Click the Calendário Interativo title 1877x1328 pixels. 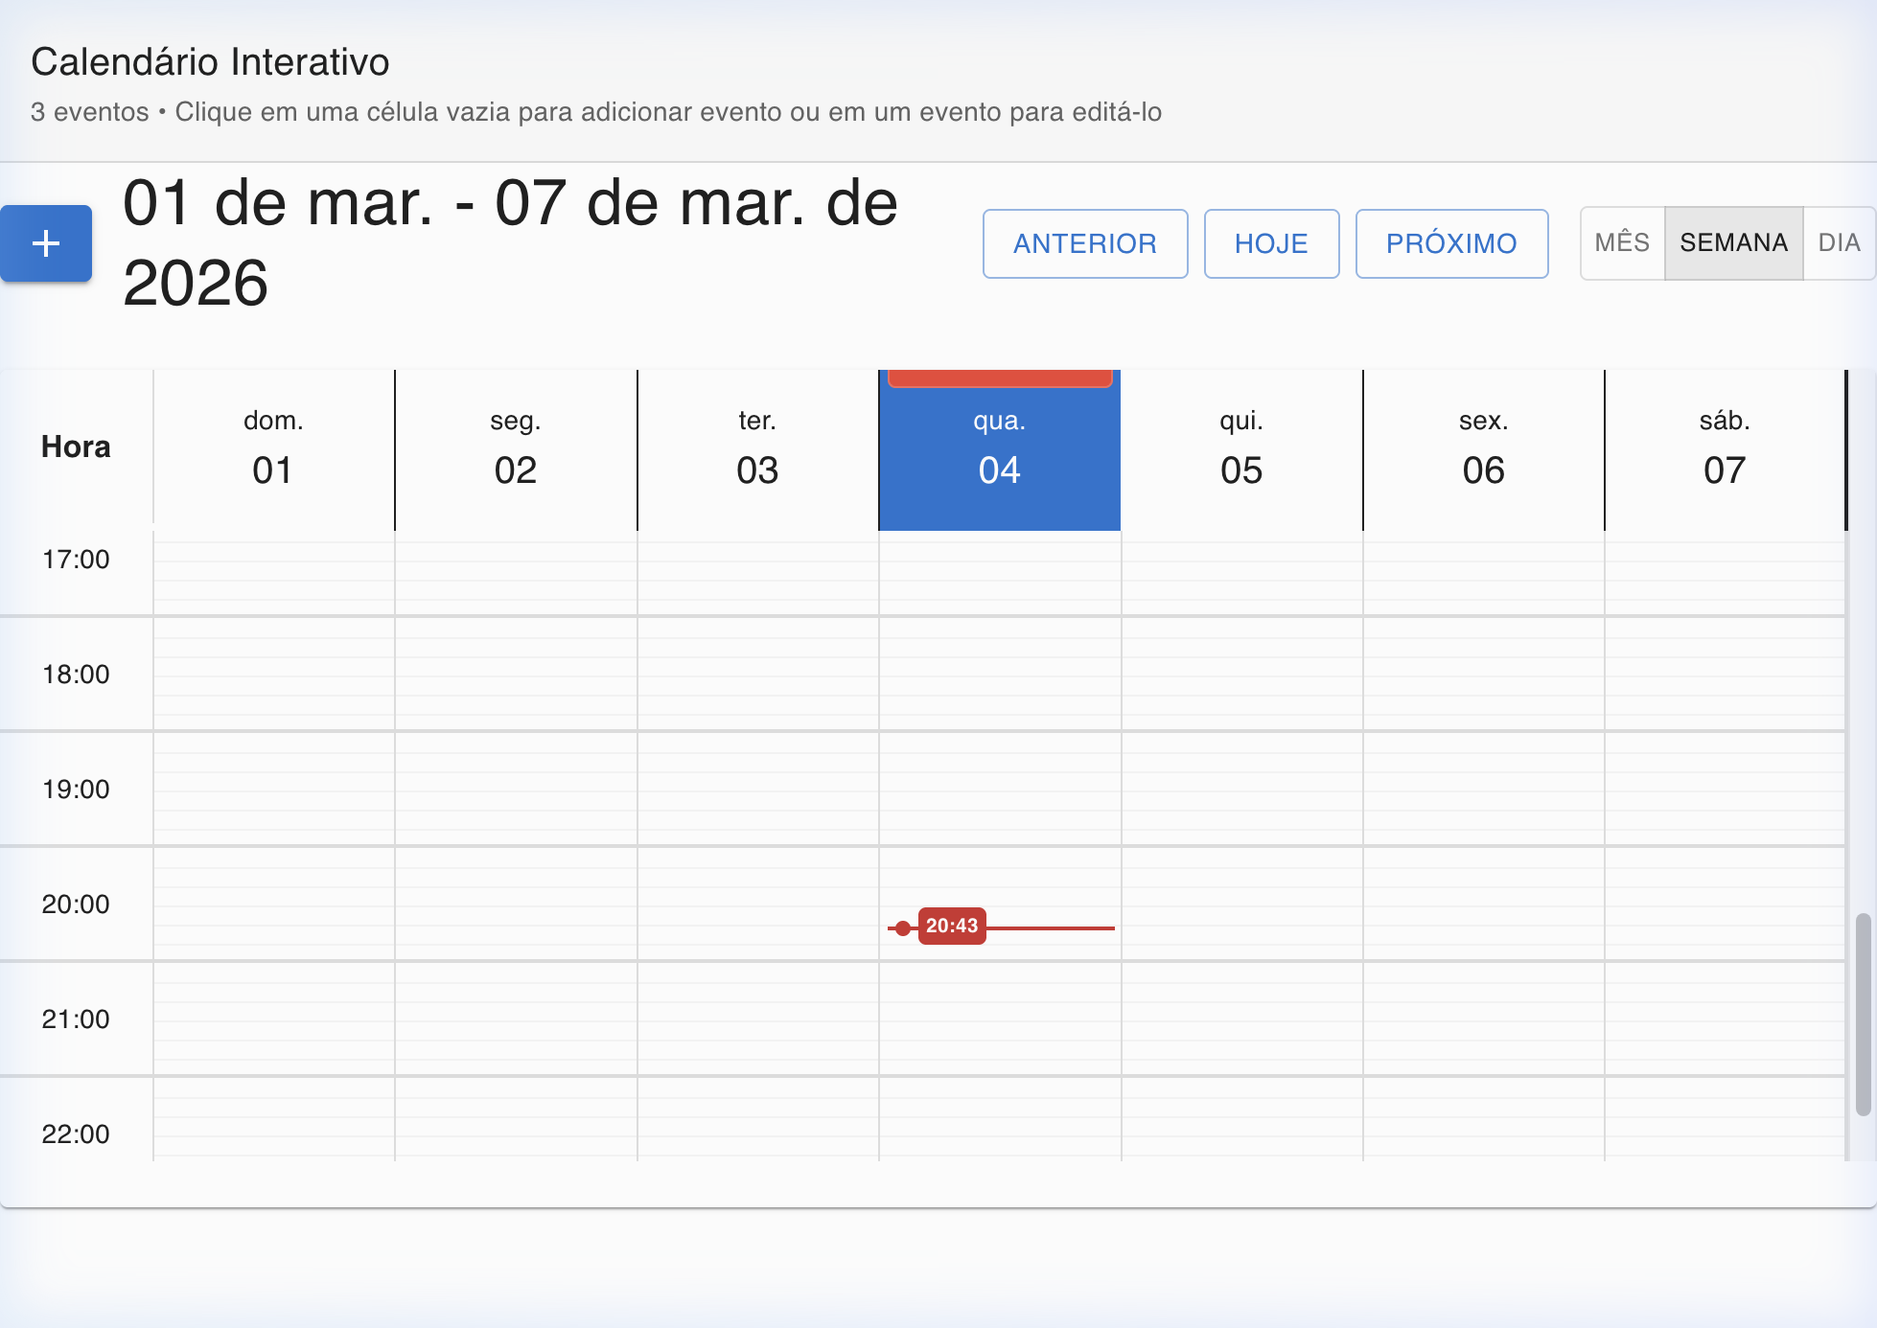coord(211,60)
